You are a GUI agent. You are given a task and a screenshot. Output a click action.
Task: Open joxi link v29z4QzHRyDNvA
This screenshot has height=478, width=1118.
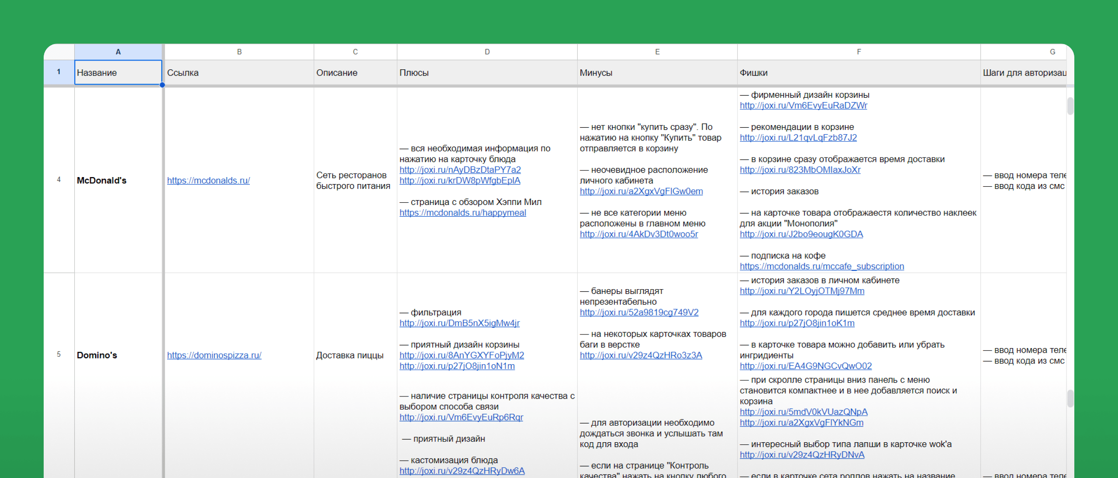coord(802,455)
